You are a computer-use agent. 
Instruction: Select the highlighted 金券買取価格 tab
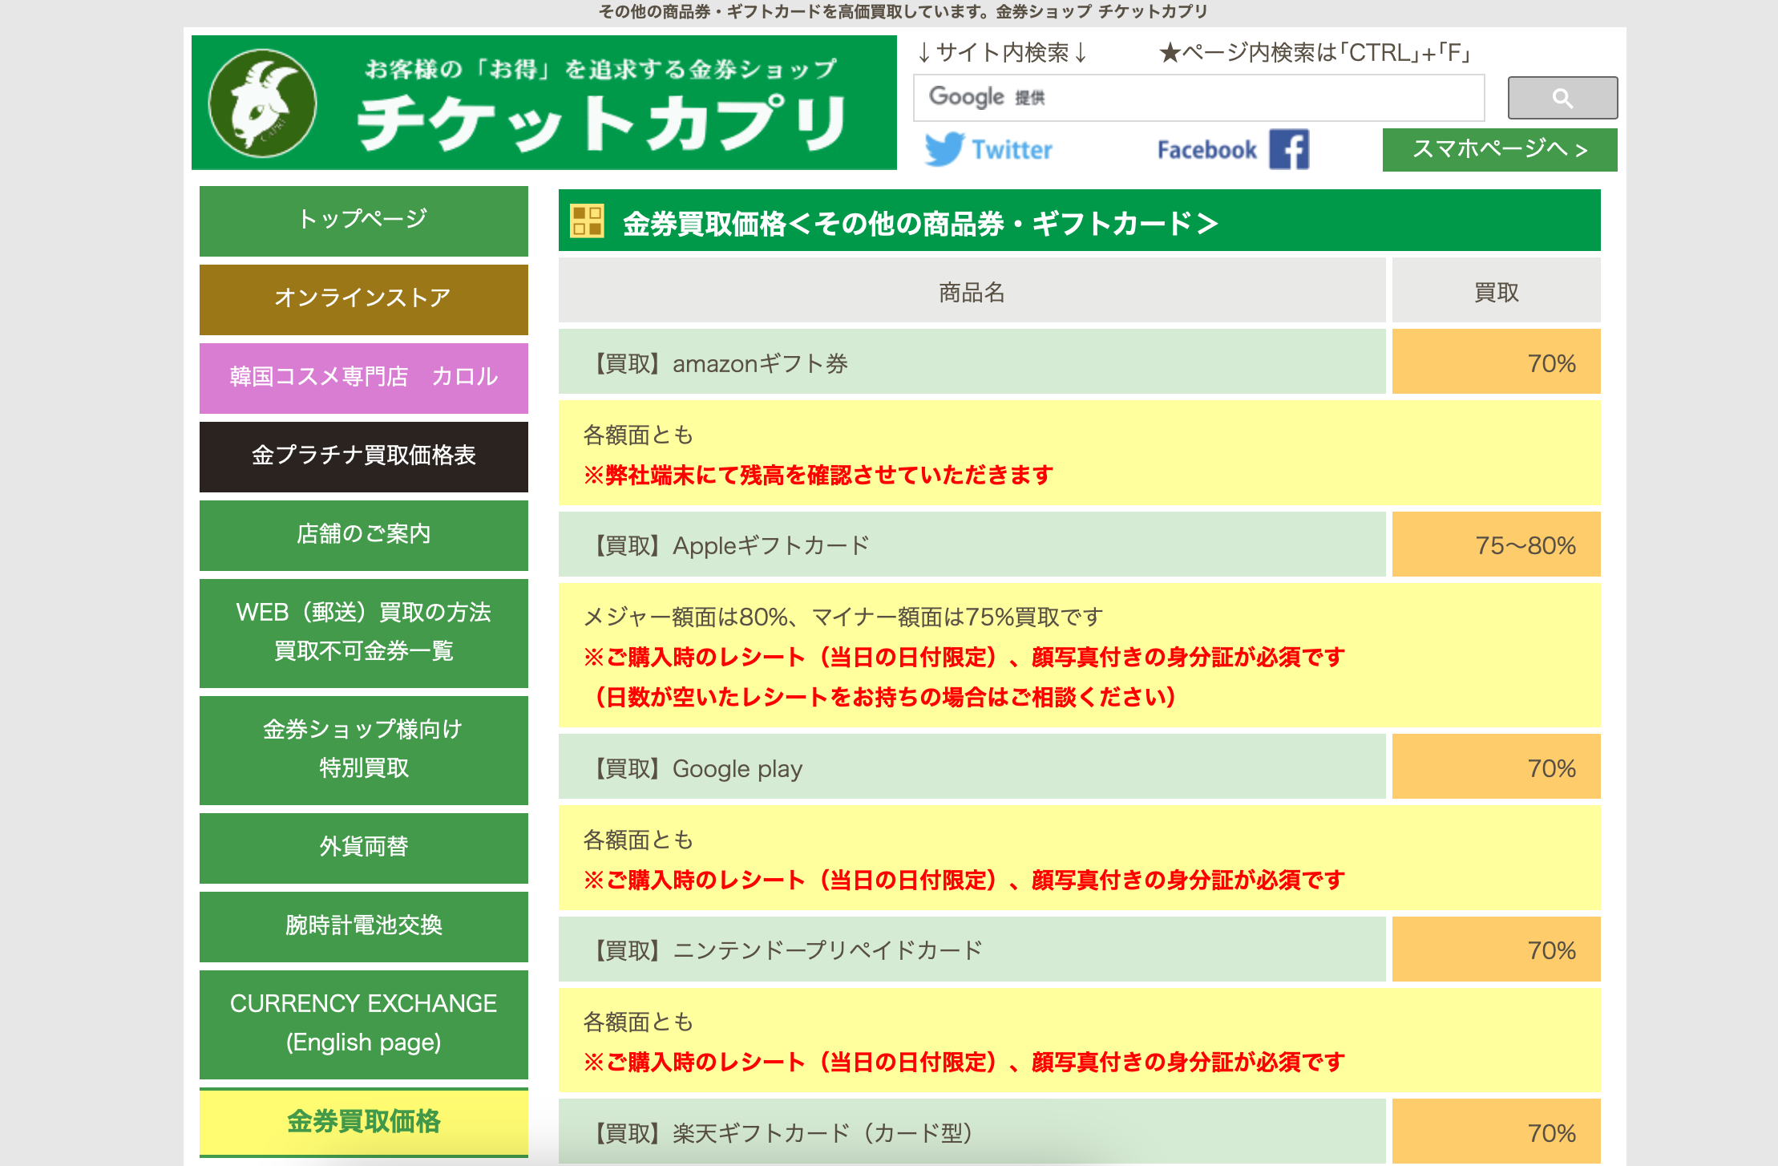point(363,1120)
